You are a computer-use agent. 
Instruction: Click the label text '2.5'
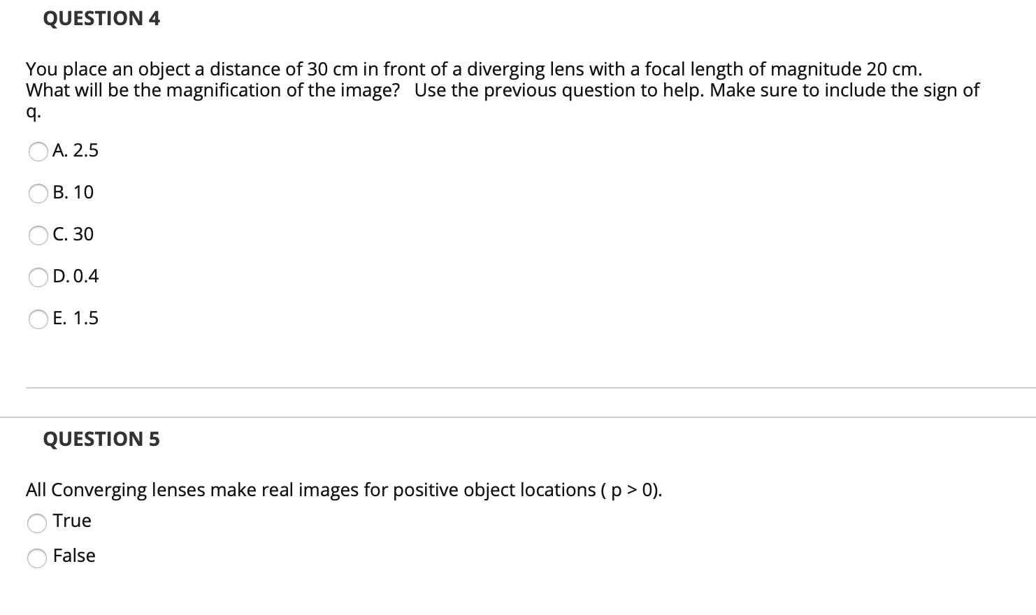85,150
